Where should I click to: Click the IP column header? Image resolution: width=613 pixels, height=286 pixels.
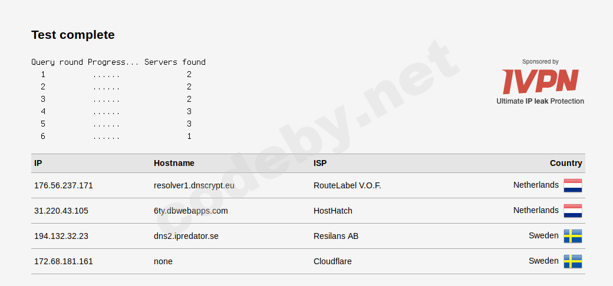pyautogui.click(x=38, y=163)
